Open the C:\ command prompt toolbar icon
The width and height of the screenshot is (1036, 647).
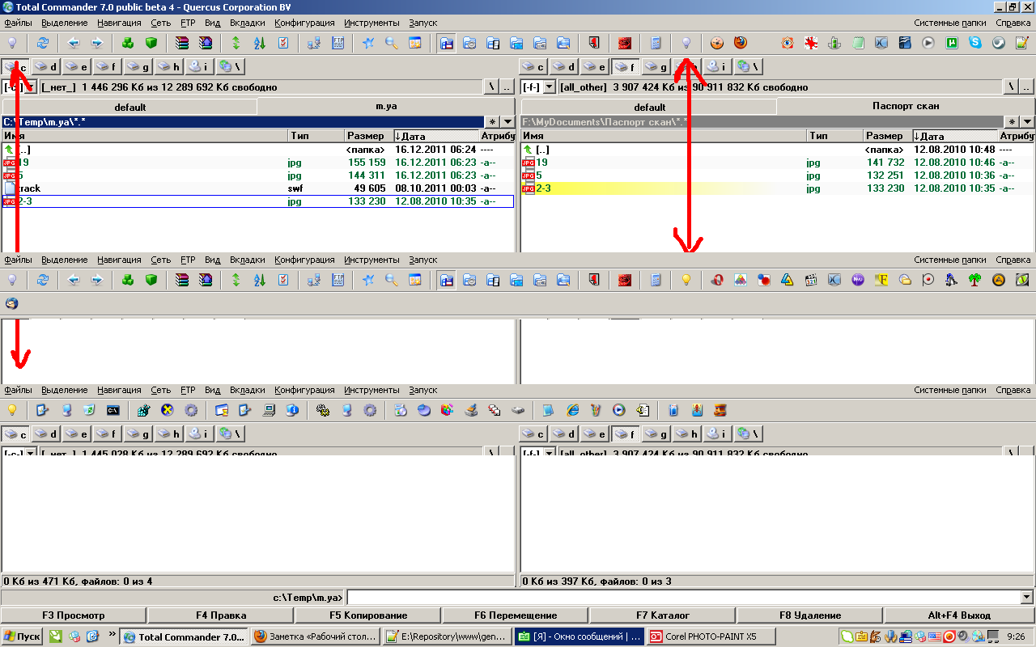[x=114, y=410]
